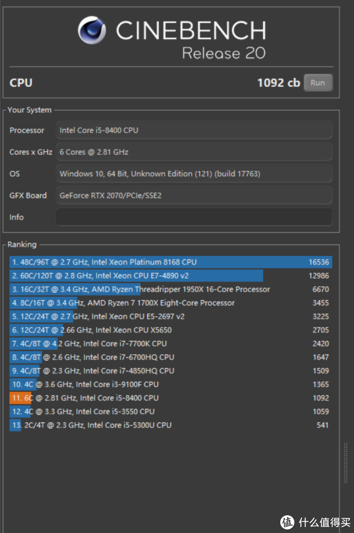354x533 pixels.
Task: Select ranking row Core i5-3550 CPU
Action: 171,412
